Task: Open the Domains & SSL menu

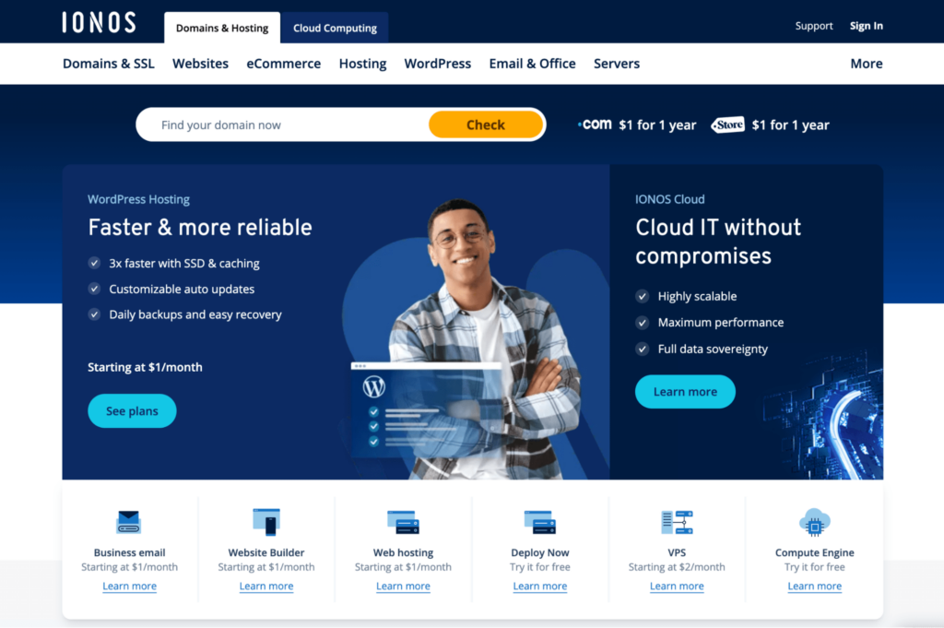Action: click(x=109, y=64)
